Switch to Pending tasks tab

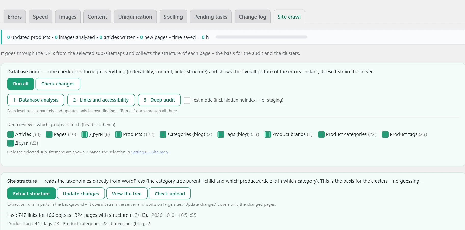coord(211,17)
